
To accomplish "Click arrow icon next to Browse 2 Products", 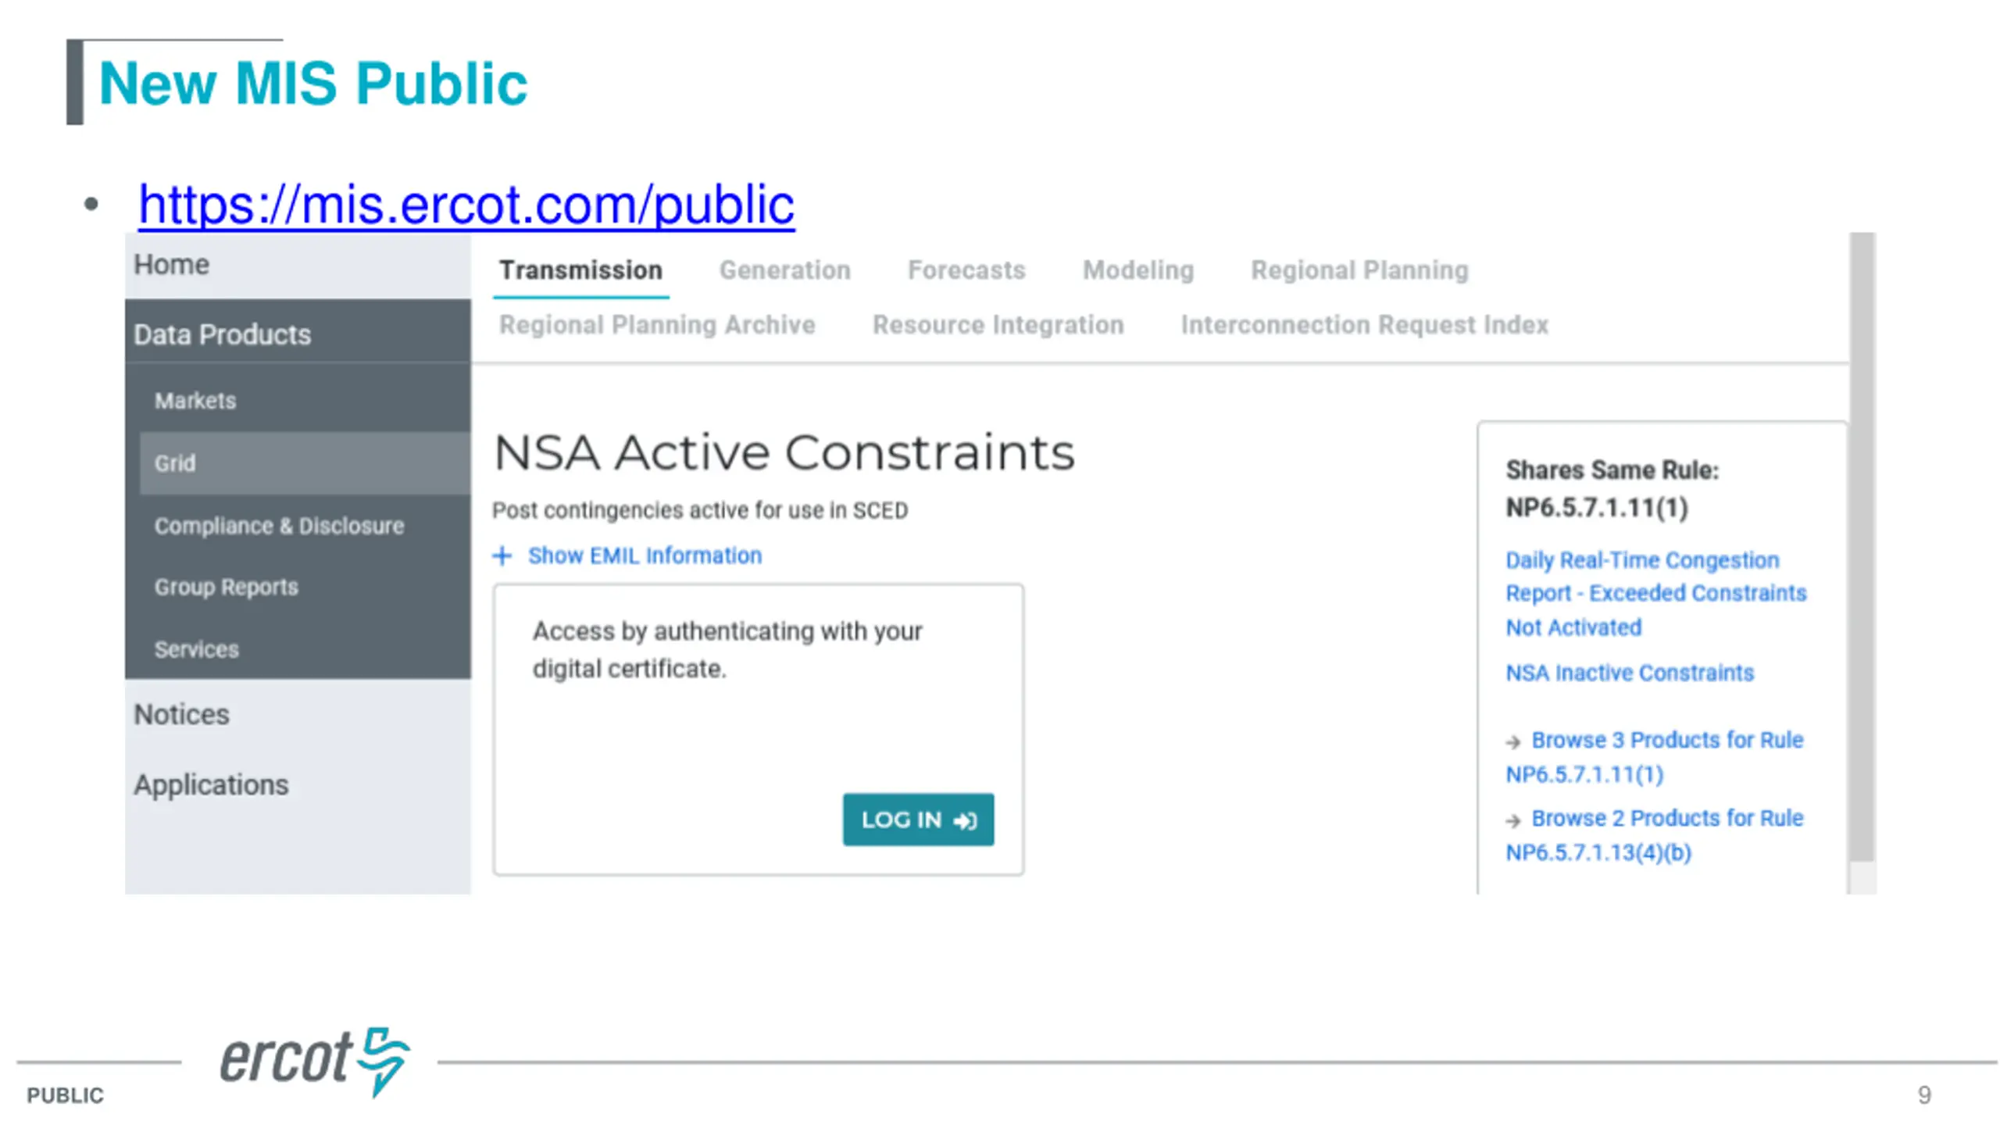I will pyautogui.click(x=1512, y=820).
